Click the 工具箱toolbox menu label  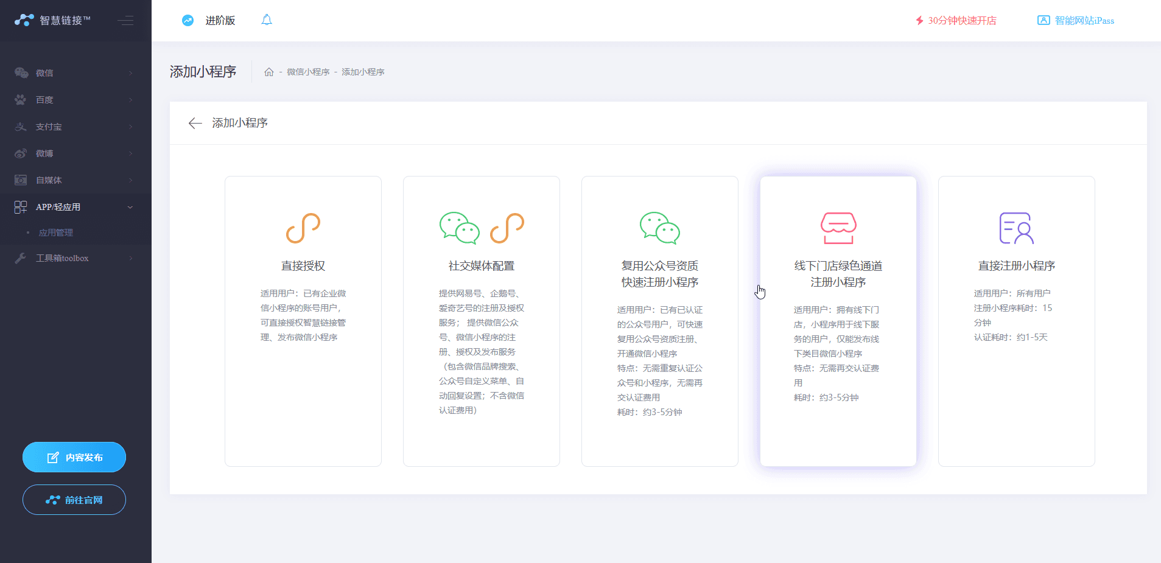[x=62, y=258]
